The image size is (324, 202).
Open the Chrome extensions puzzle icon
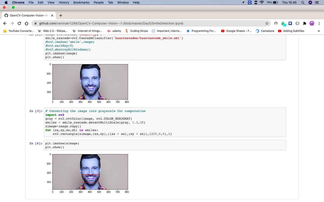click(x=305, y=23)
